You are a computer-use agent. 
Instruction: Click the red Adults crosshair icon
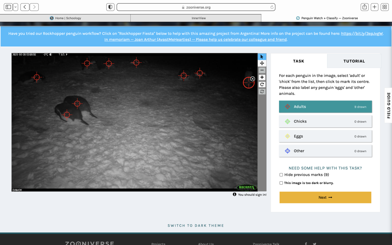point(287,107)
